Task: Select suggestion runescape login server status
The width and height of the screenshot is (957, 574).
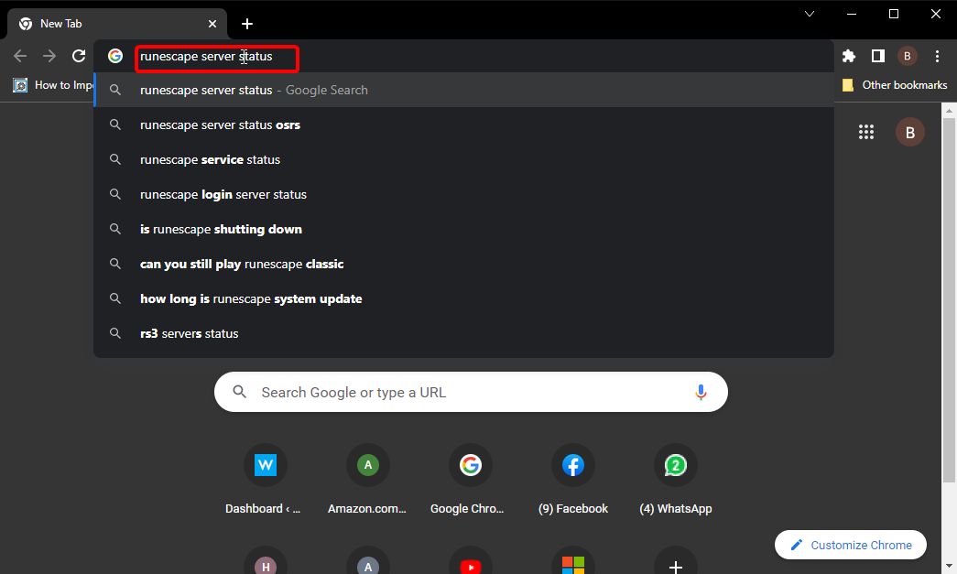Action: pos(464,195)
